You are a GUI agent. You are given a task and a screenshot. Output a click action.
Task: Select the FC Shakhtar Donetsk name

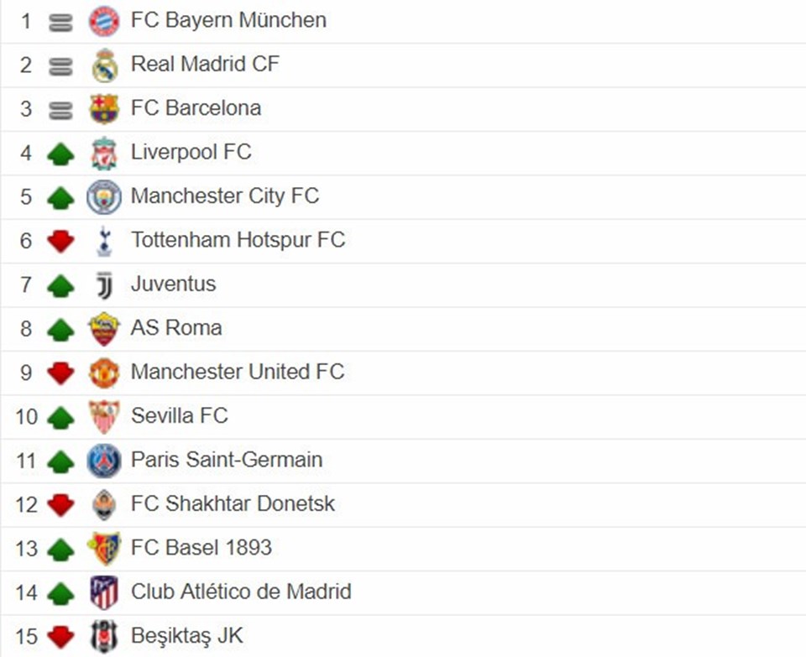pyautogui.click(x=233, y=503)
